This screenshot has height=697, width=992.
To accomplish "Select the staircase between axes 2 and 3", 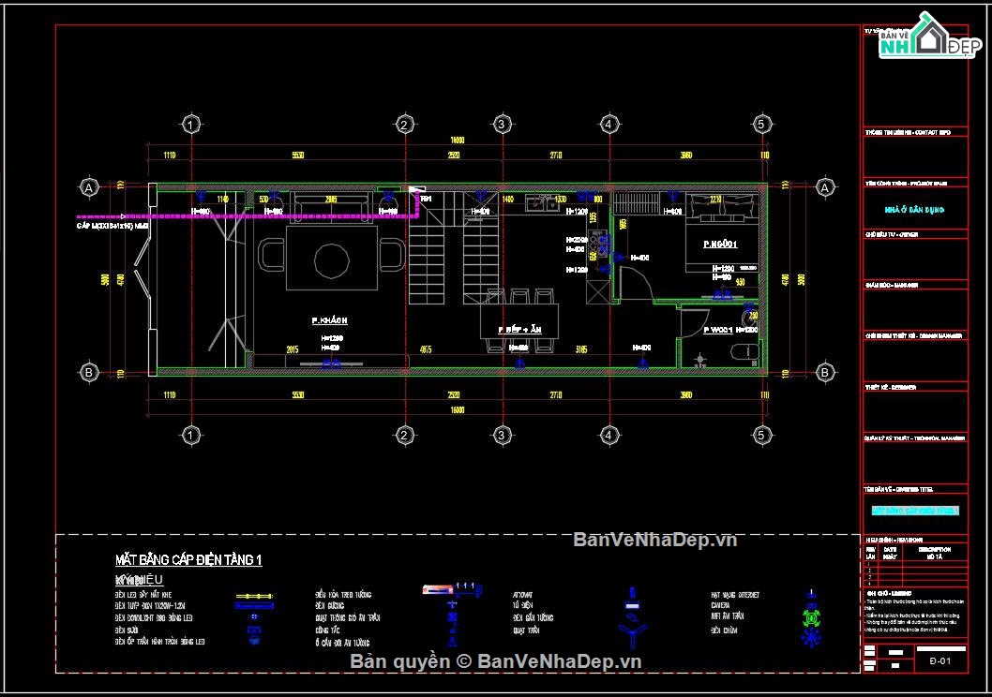I will click(453, 248).
